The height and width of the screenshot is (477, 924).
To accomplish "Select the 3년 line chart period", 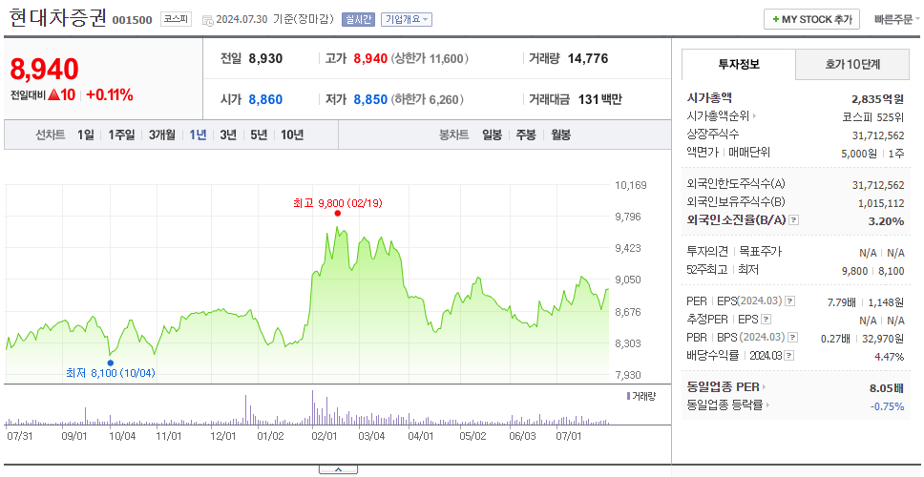I will [228, 135].
